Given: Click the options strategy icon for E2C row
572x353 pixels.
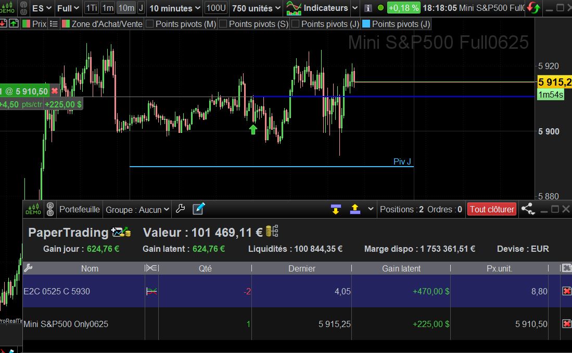Looking at the screenshot, I should [151, 291].
